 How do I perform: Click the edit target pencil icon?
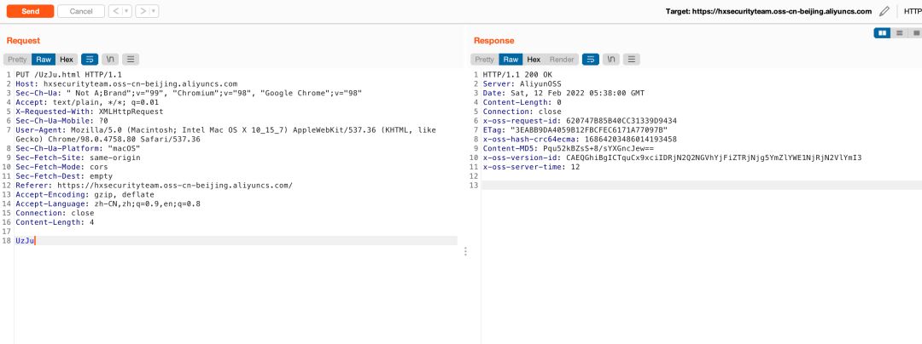[x=884, y=11]
